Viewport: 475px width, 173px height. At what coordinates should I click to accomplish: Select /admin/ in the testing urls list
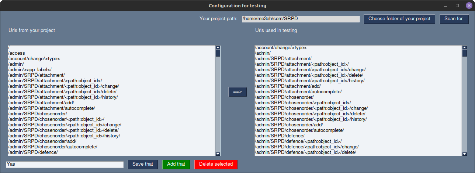[x=358, y=53]
